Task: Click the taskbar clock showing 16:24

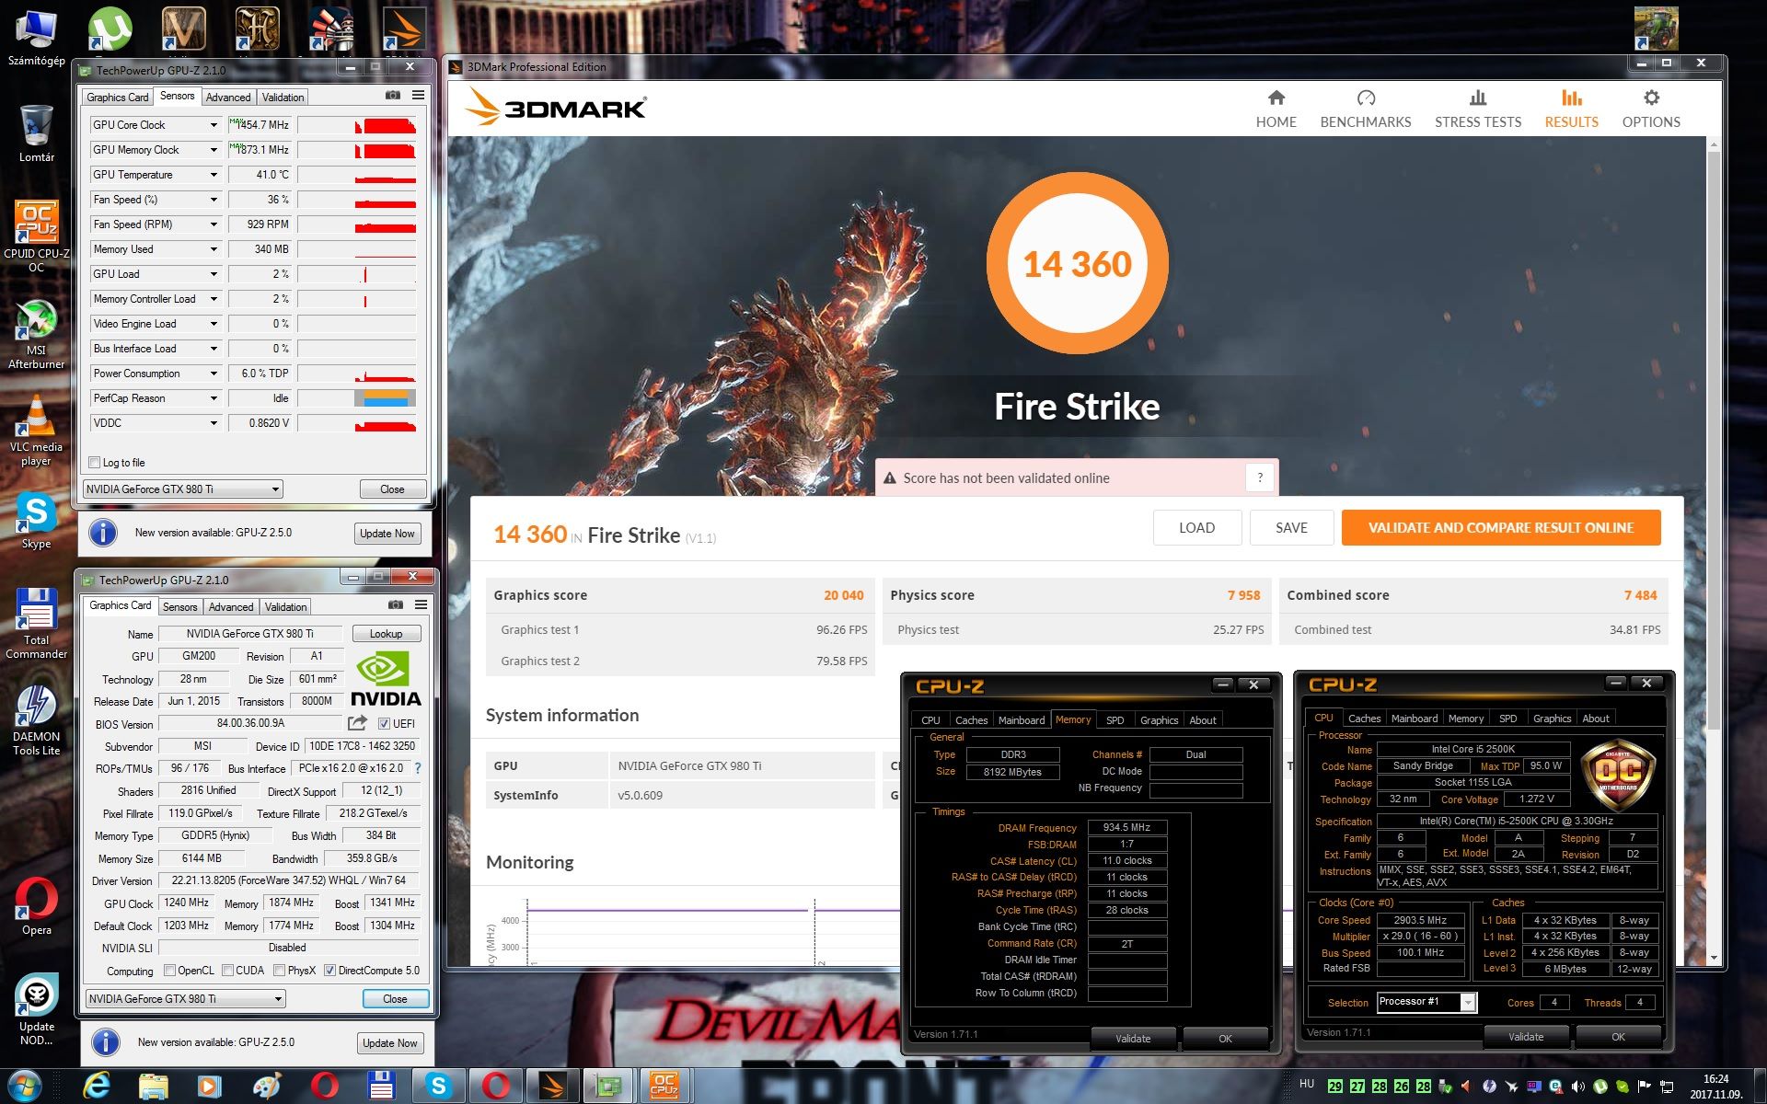Action: [x=1715, y=1087]
